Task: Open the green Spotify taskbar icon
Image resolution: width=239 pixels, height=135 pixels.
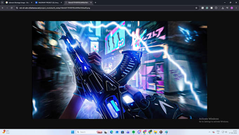Action: coord(134,132)
